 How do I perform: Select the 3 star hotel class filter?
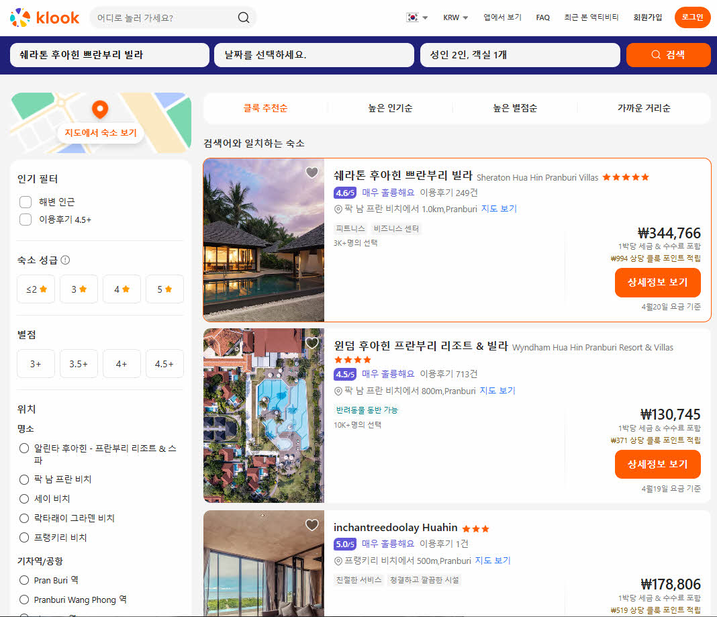coord(79,289)
